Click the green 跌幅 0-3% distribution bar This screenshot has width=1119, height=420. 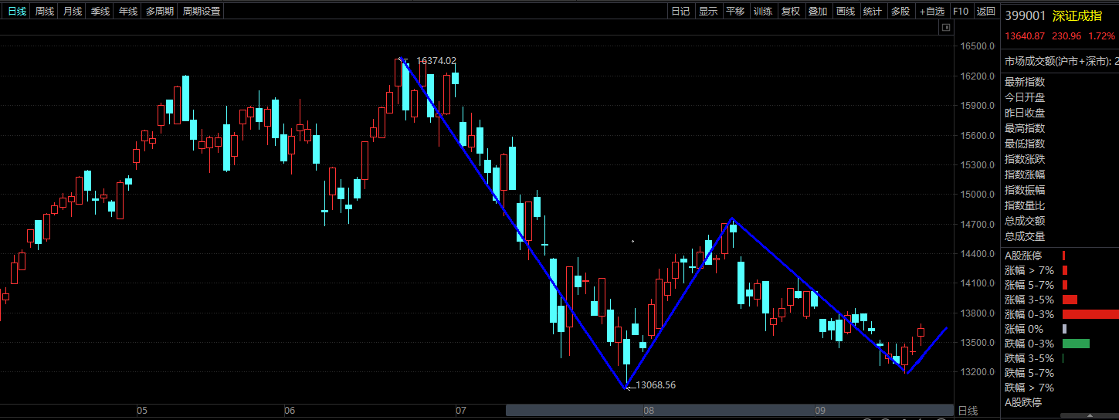(1076, 344)
